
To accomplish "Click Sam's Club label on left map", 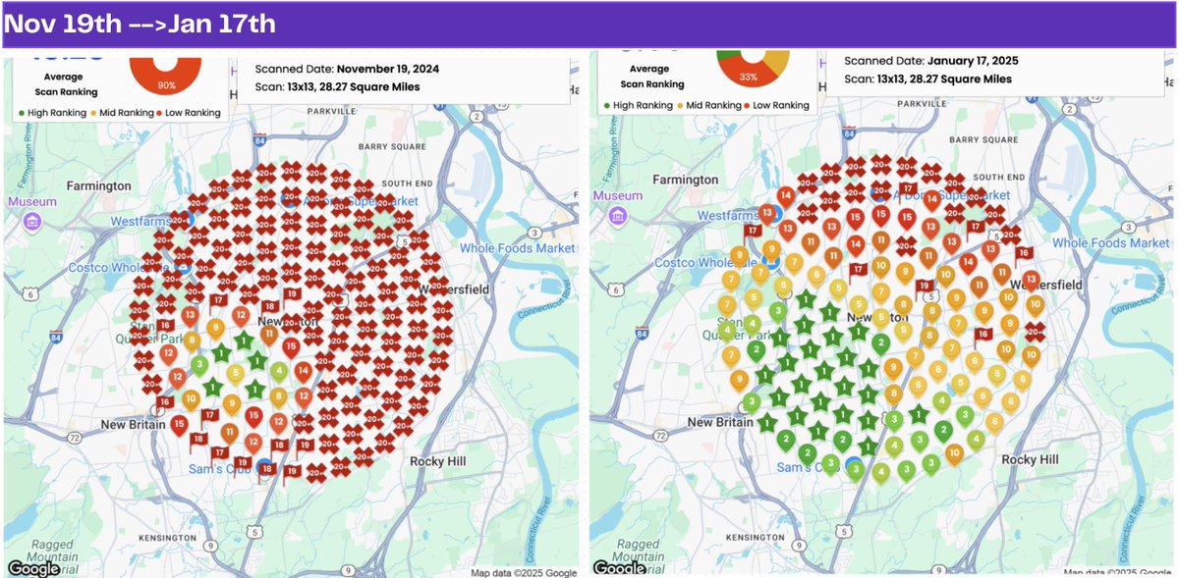I will tap(218, 470).
